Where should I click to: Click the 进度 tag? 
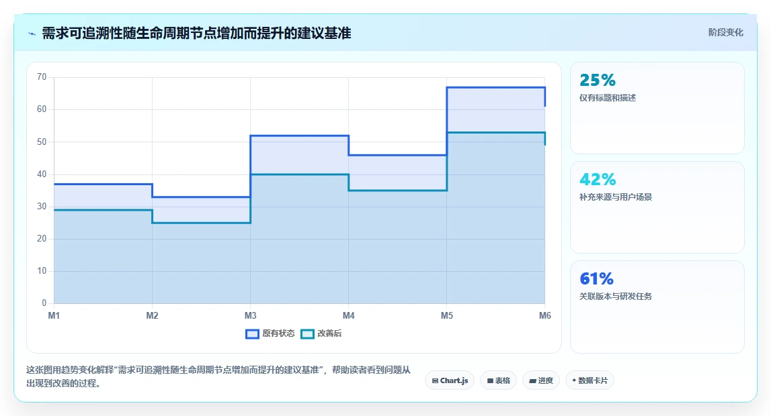(x=541, y=380)
